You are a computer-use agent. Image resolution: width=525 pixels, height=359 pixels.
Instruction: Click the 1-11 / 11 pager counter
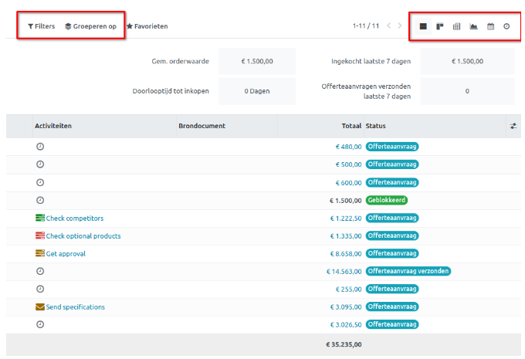365,26
